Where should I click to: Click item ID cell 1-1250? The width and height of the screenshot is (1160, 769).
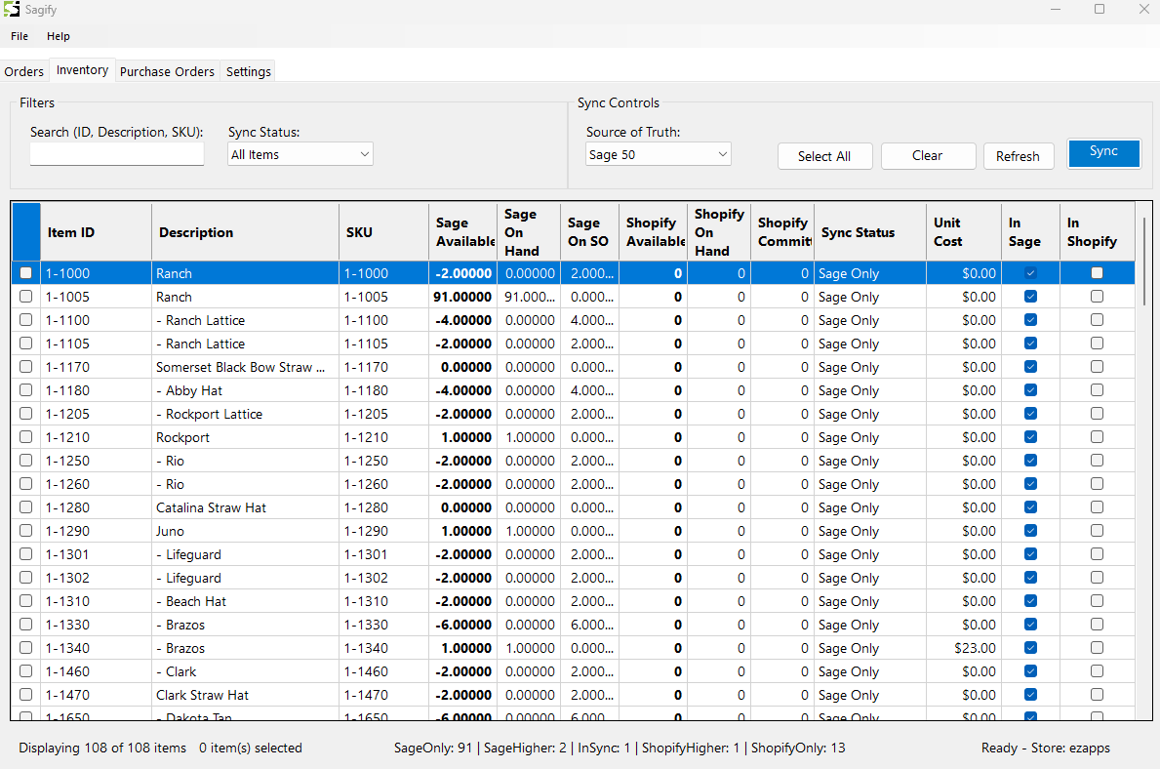click(97, 461)
